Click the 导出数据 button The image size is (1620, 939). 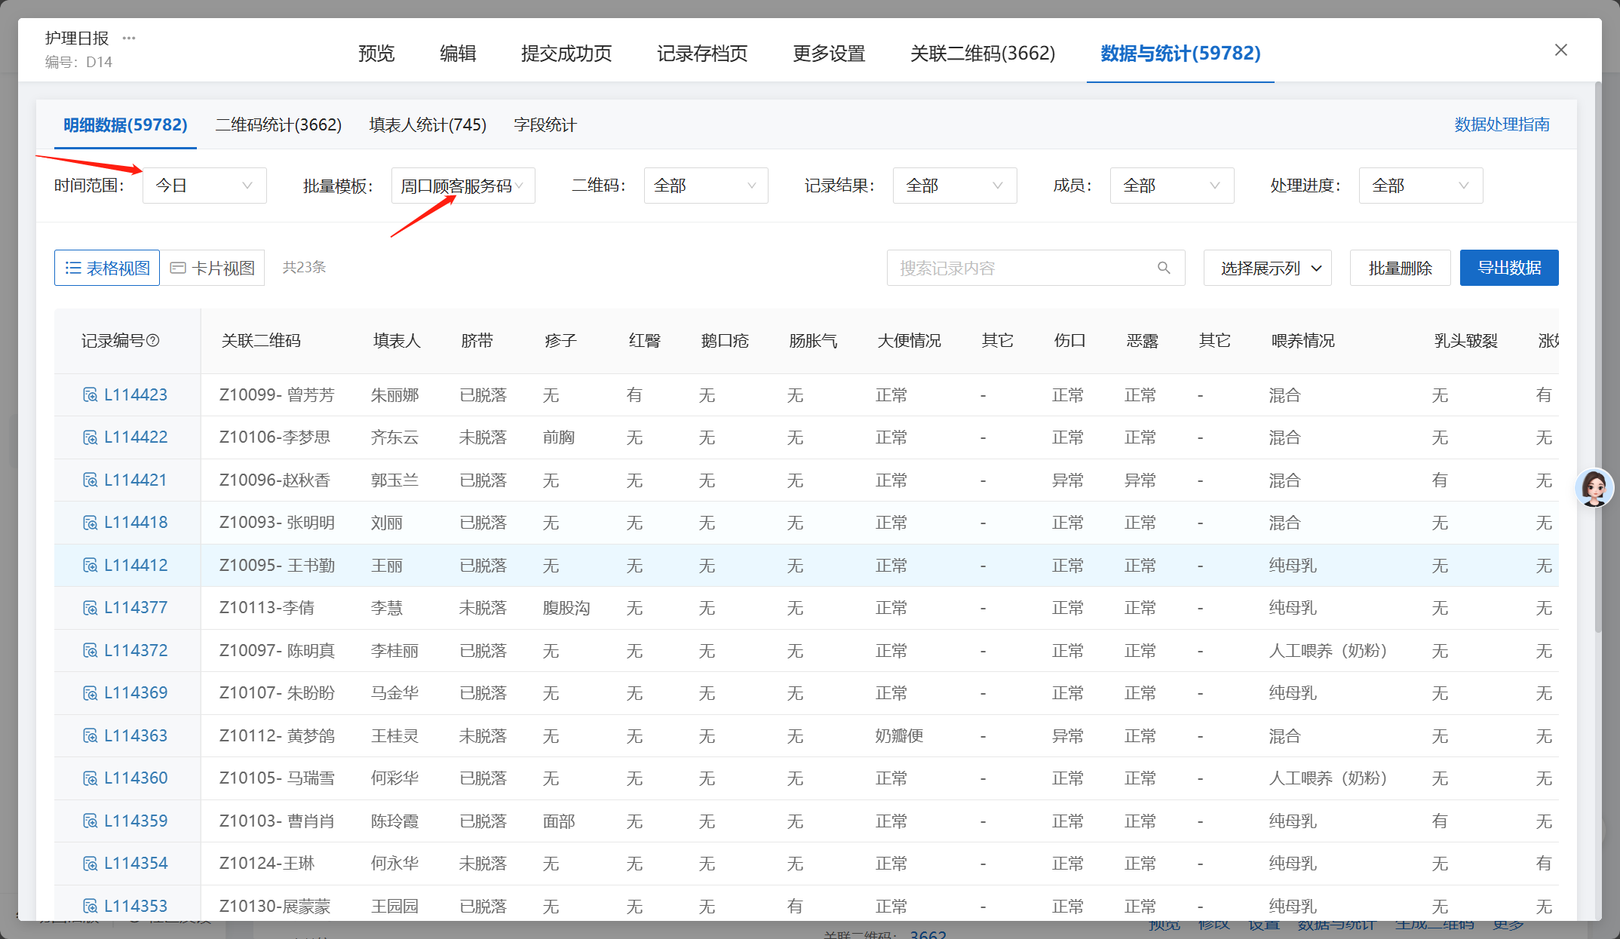[x=1508, y=268]
